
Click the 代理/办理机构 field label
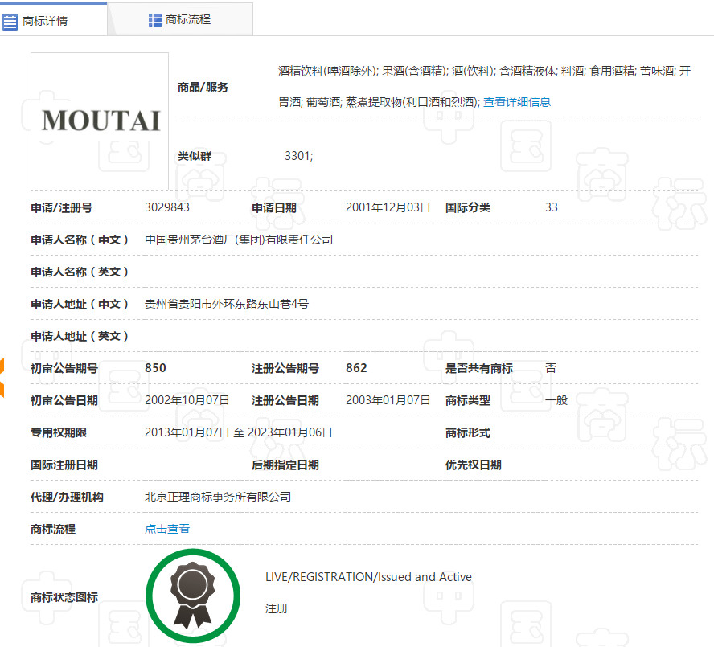(x=67, y=498)
